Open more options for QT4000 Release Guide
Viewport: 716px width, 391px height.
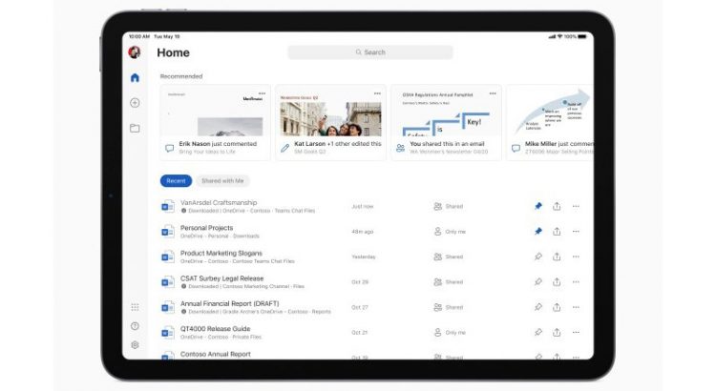click(576, 332)
